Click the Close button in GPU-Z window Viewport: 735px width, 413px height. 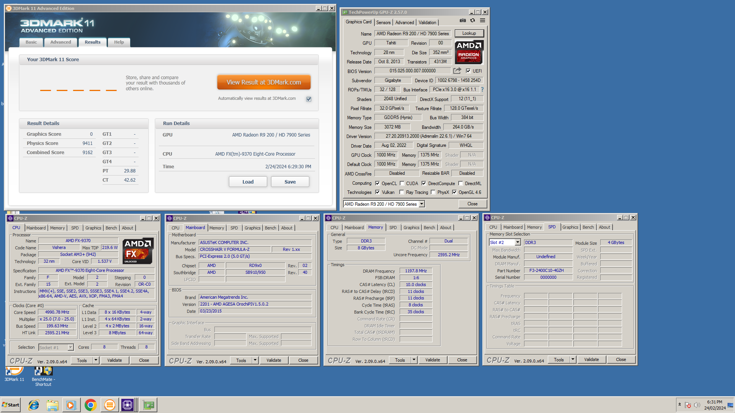pyautogui.click(x=472, y=204)
